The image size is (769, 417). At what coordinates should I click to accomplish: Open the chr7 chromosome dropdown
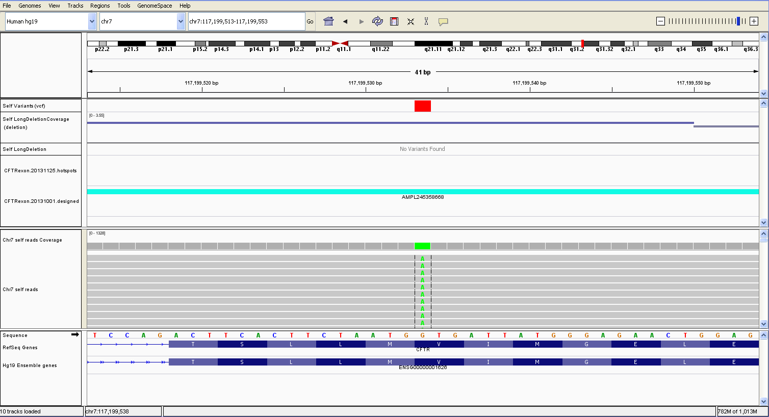point(181,21)
